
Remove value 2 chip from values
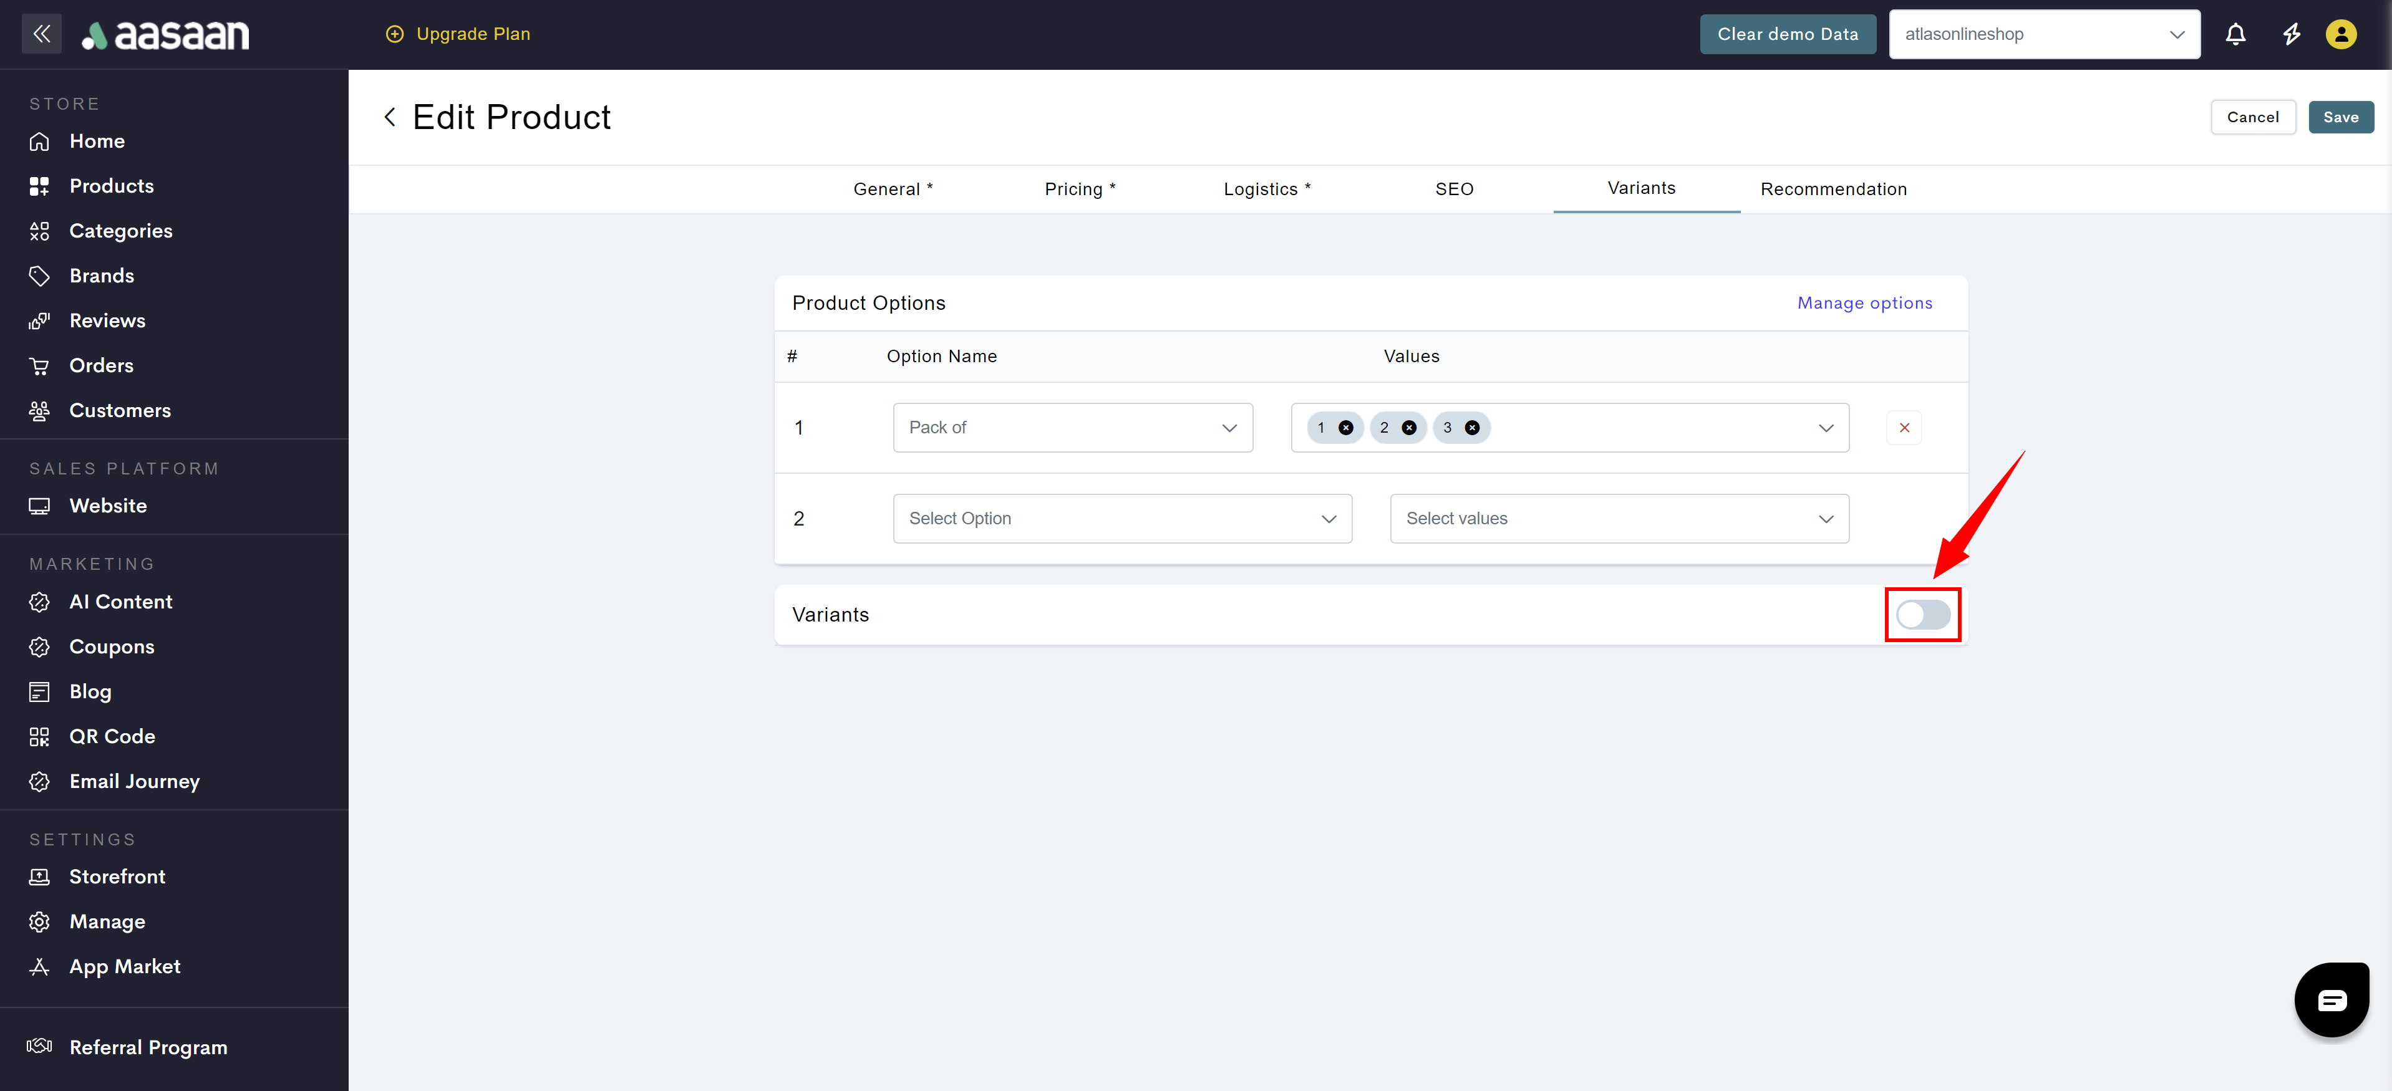[1408, 428]
